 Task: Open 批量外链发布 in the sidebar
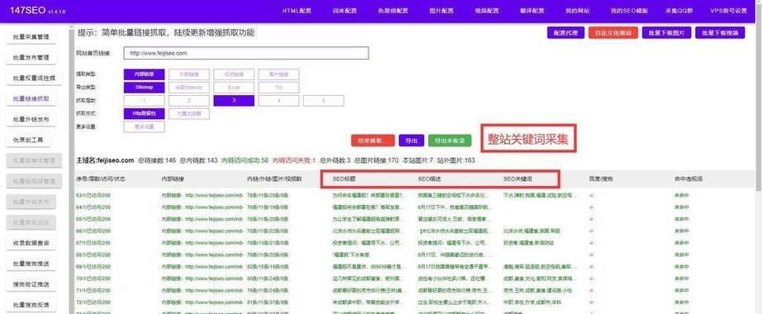click(31, 119)
